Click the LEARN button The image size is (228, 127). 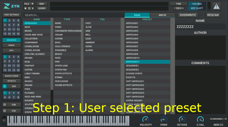point(42,8)
